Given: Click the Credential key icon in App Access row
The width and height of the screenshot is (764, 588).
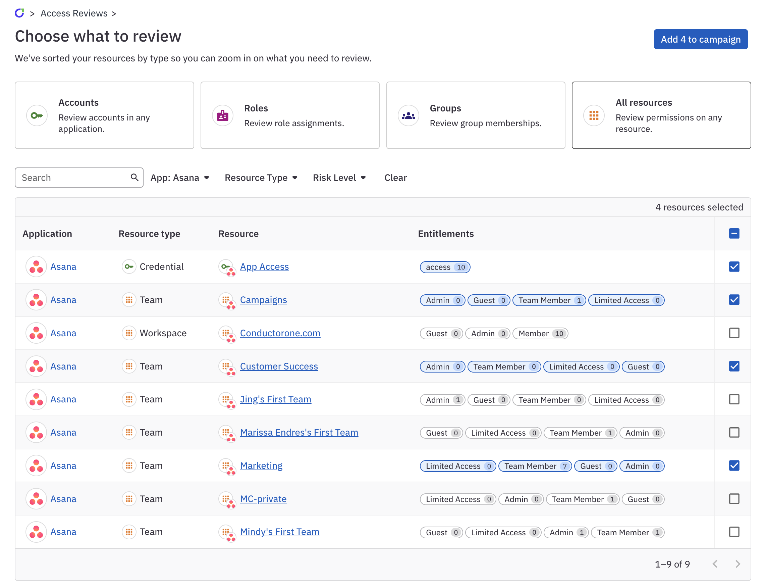Looking at the screenshot, I should [x=129, y=267].
